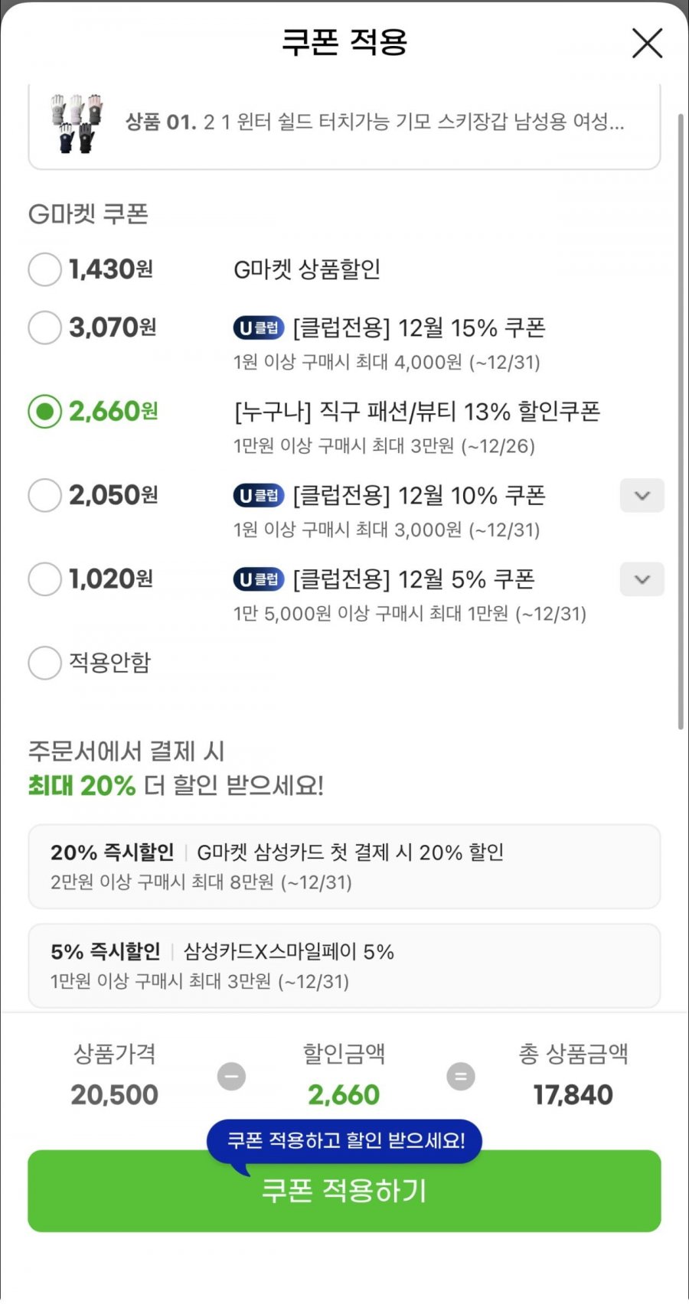Expand the 12월 5% 쿠폰 details chevron
The image size is (689, 1304).
[642, 579]
